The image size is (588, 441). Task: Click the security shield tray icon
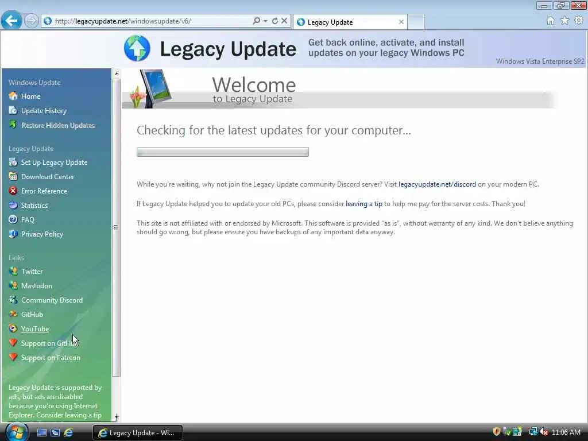[x=497, y=432]
